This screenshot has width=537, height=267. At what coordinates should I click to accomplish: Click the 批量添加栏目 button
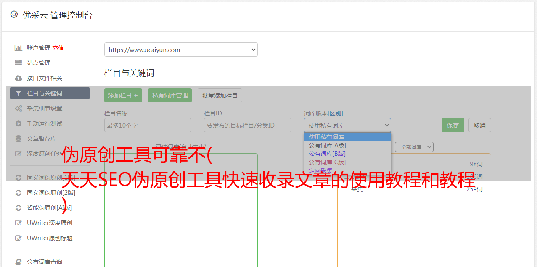click(x=220, y=95)
